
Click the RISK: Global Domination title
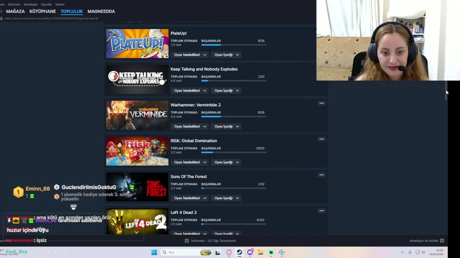pos(194,141)
